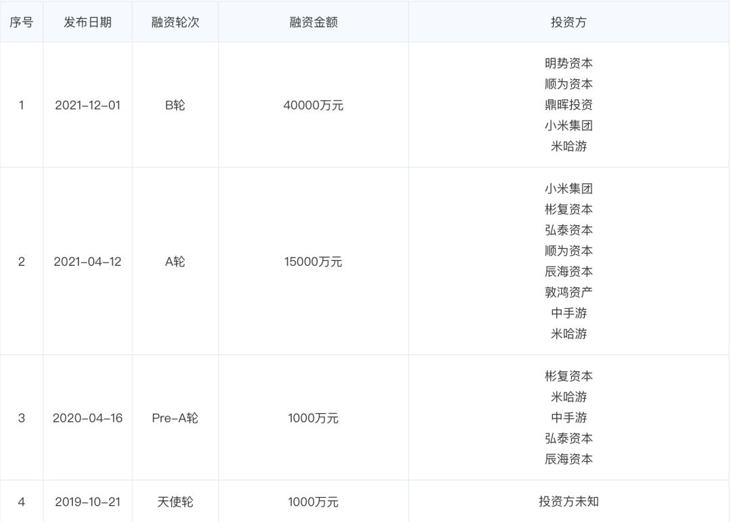Image resolution: width=730 pixels, height=522 pixels.
Task: Click the 融资金额 column header
Action: [x=314, y=22]
